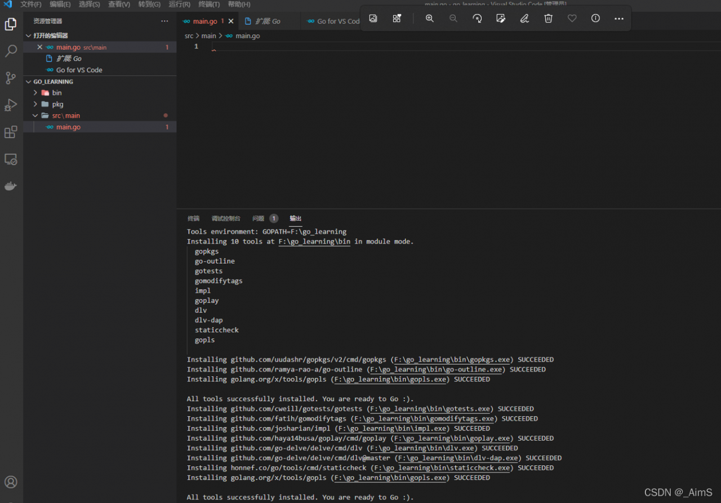The width and height of the screenshot is (721, 503).
Task: Delete the image with trash icon
Action: click(548, 19)
